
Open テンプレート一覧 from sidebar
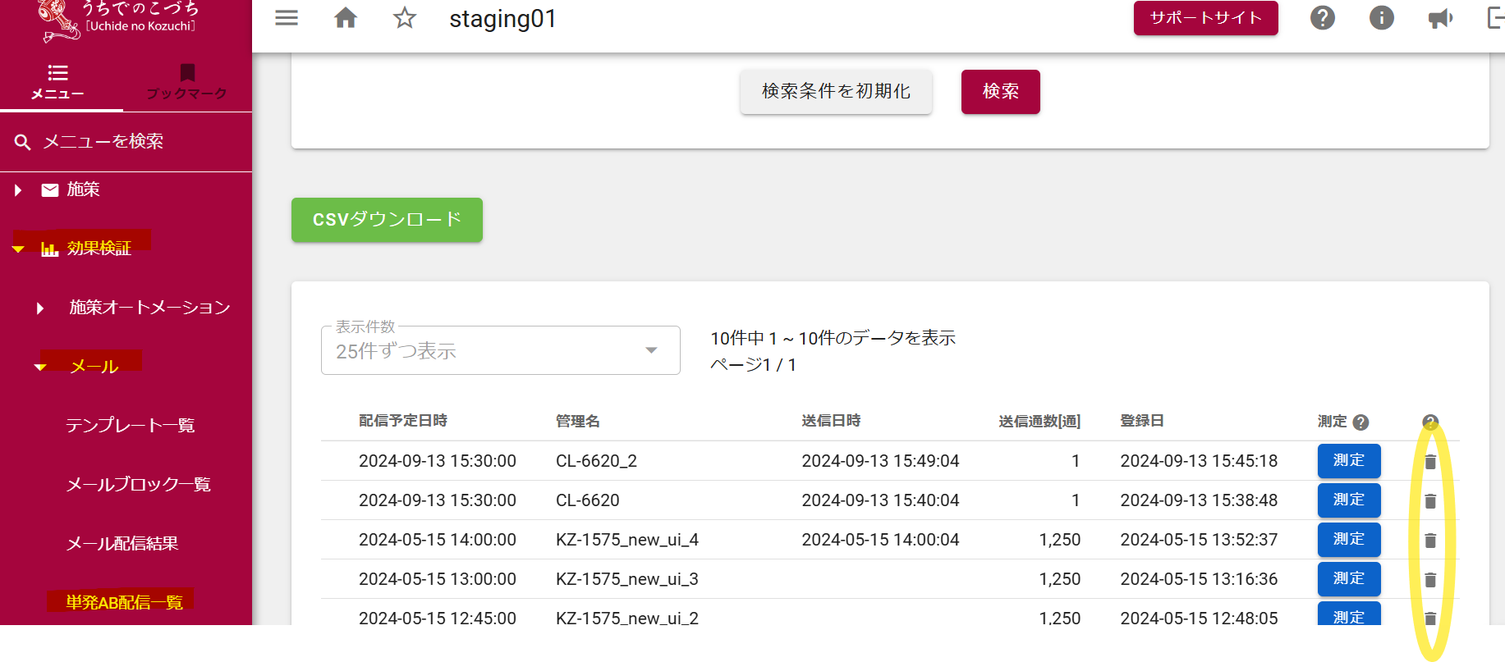130,426
